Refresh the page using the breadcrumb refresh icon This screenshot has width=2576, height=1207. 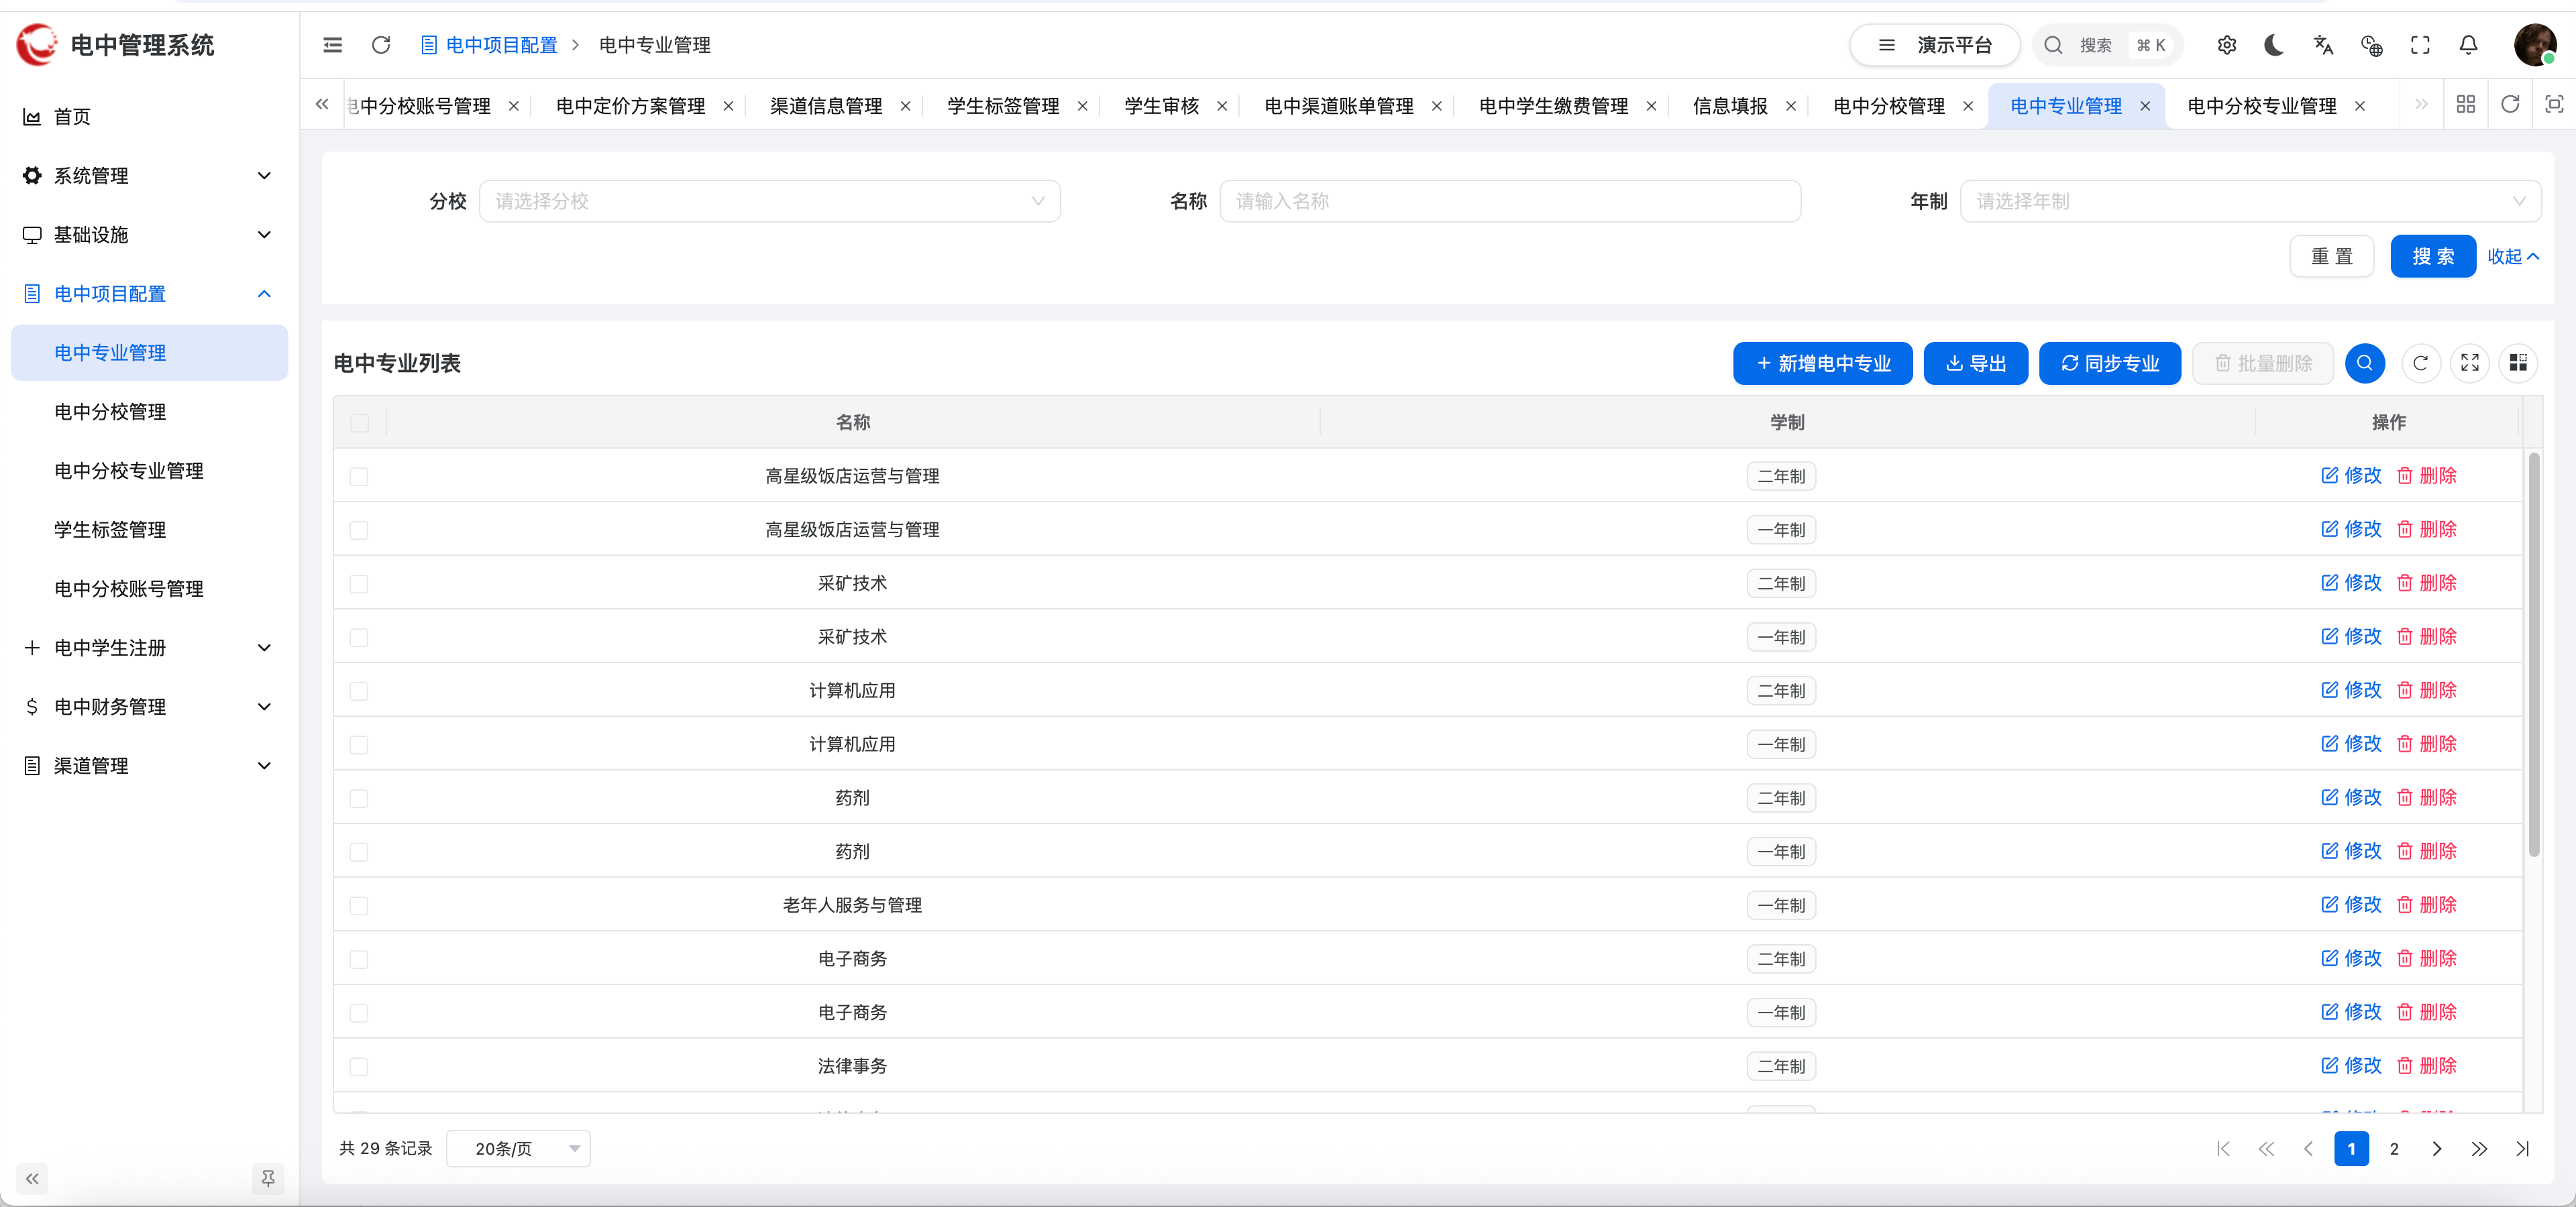tap(380, 45)
